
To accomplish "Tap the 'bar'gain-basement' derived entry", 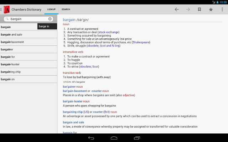I will (75, 91).
